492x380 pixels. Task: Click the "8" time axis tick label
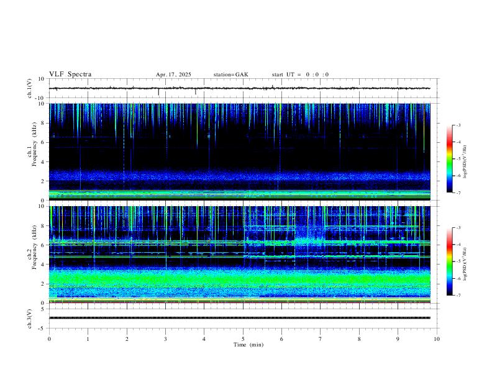(x=359, y=339)
